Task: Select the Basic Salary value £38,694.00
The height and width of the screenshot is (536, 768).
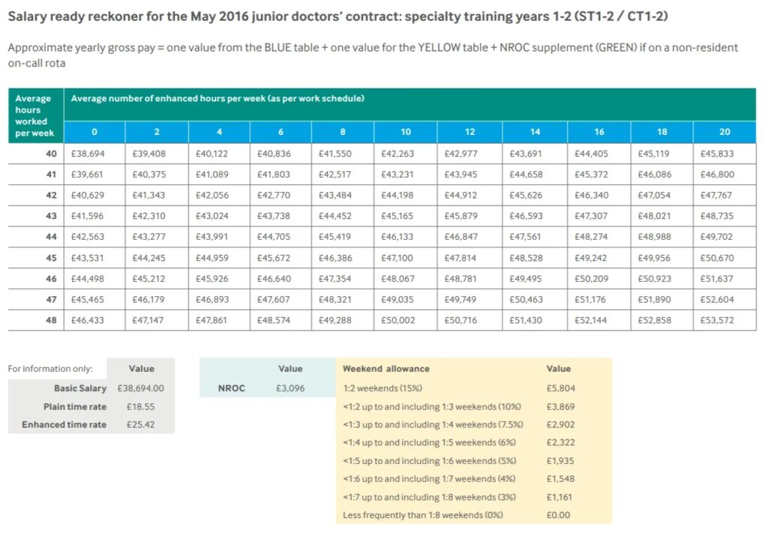Action: (141, 388)
